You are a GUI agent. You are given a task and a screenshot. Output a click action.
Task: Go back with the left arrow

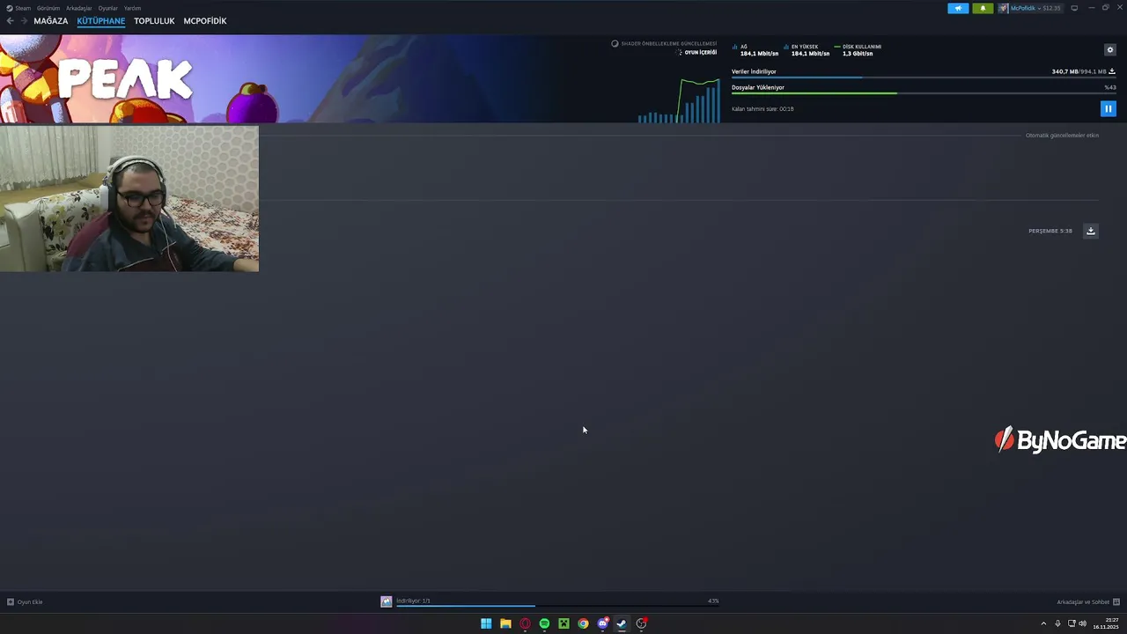point(11,21)
